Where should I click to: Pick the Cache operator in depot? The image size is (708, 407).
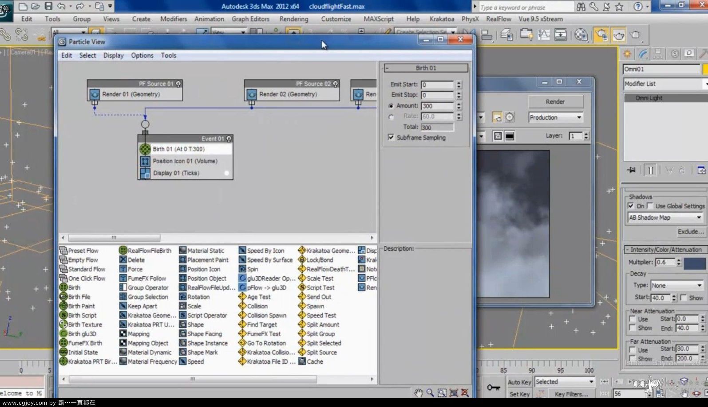(310, 361)
